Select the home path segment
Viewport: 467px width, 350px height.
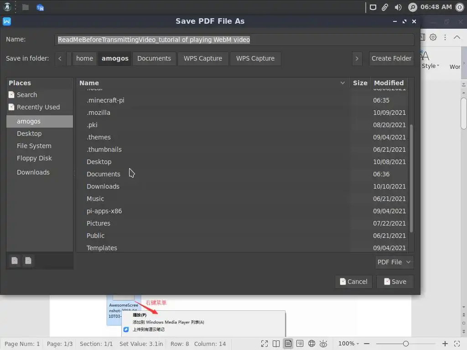[84, 58]
